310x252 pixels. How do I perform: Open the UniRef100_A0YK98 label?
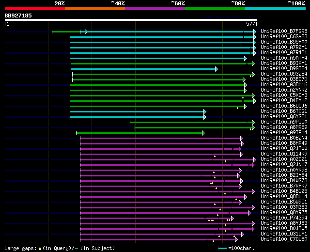(x=284, y=170)
